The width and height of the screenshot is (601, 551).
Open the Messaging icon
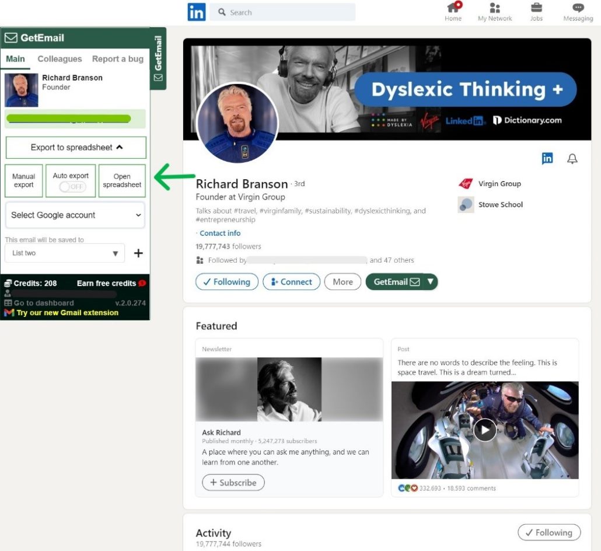tap(578, 8)
